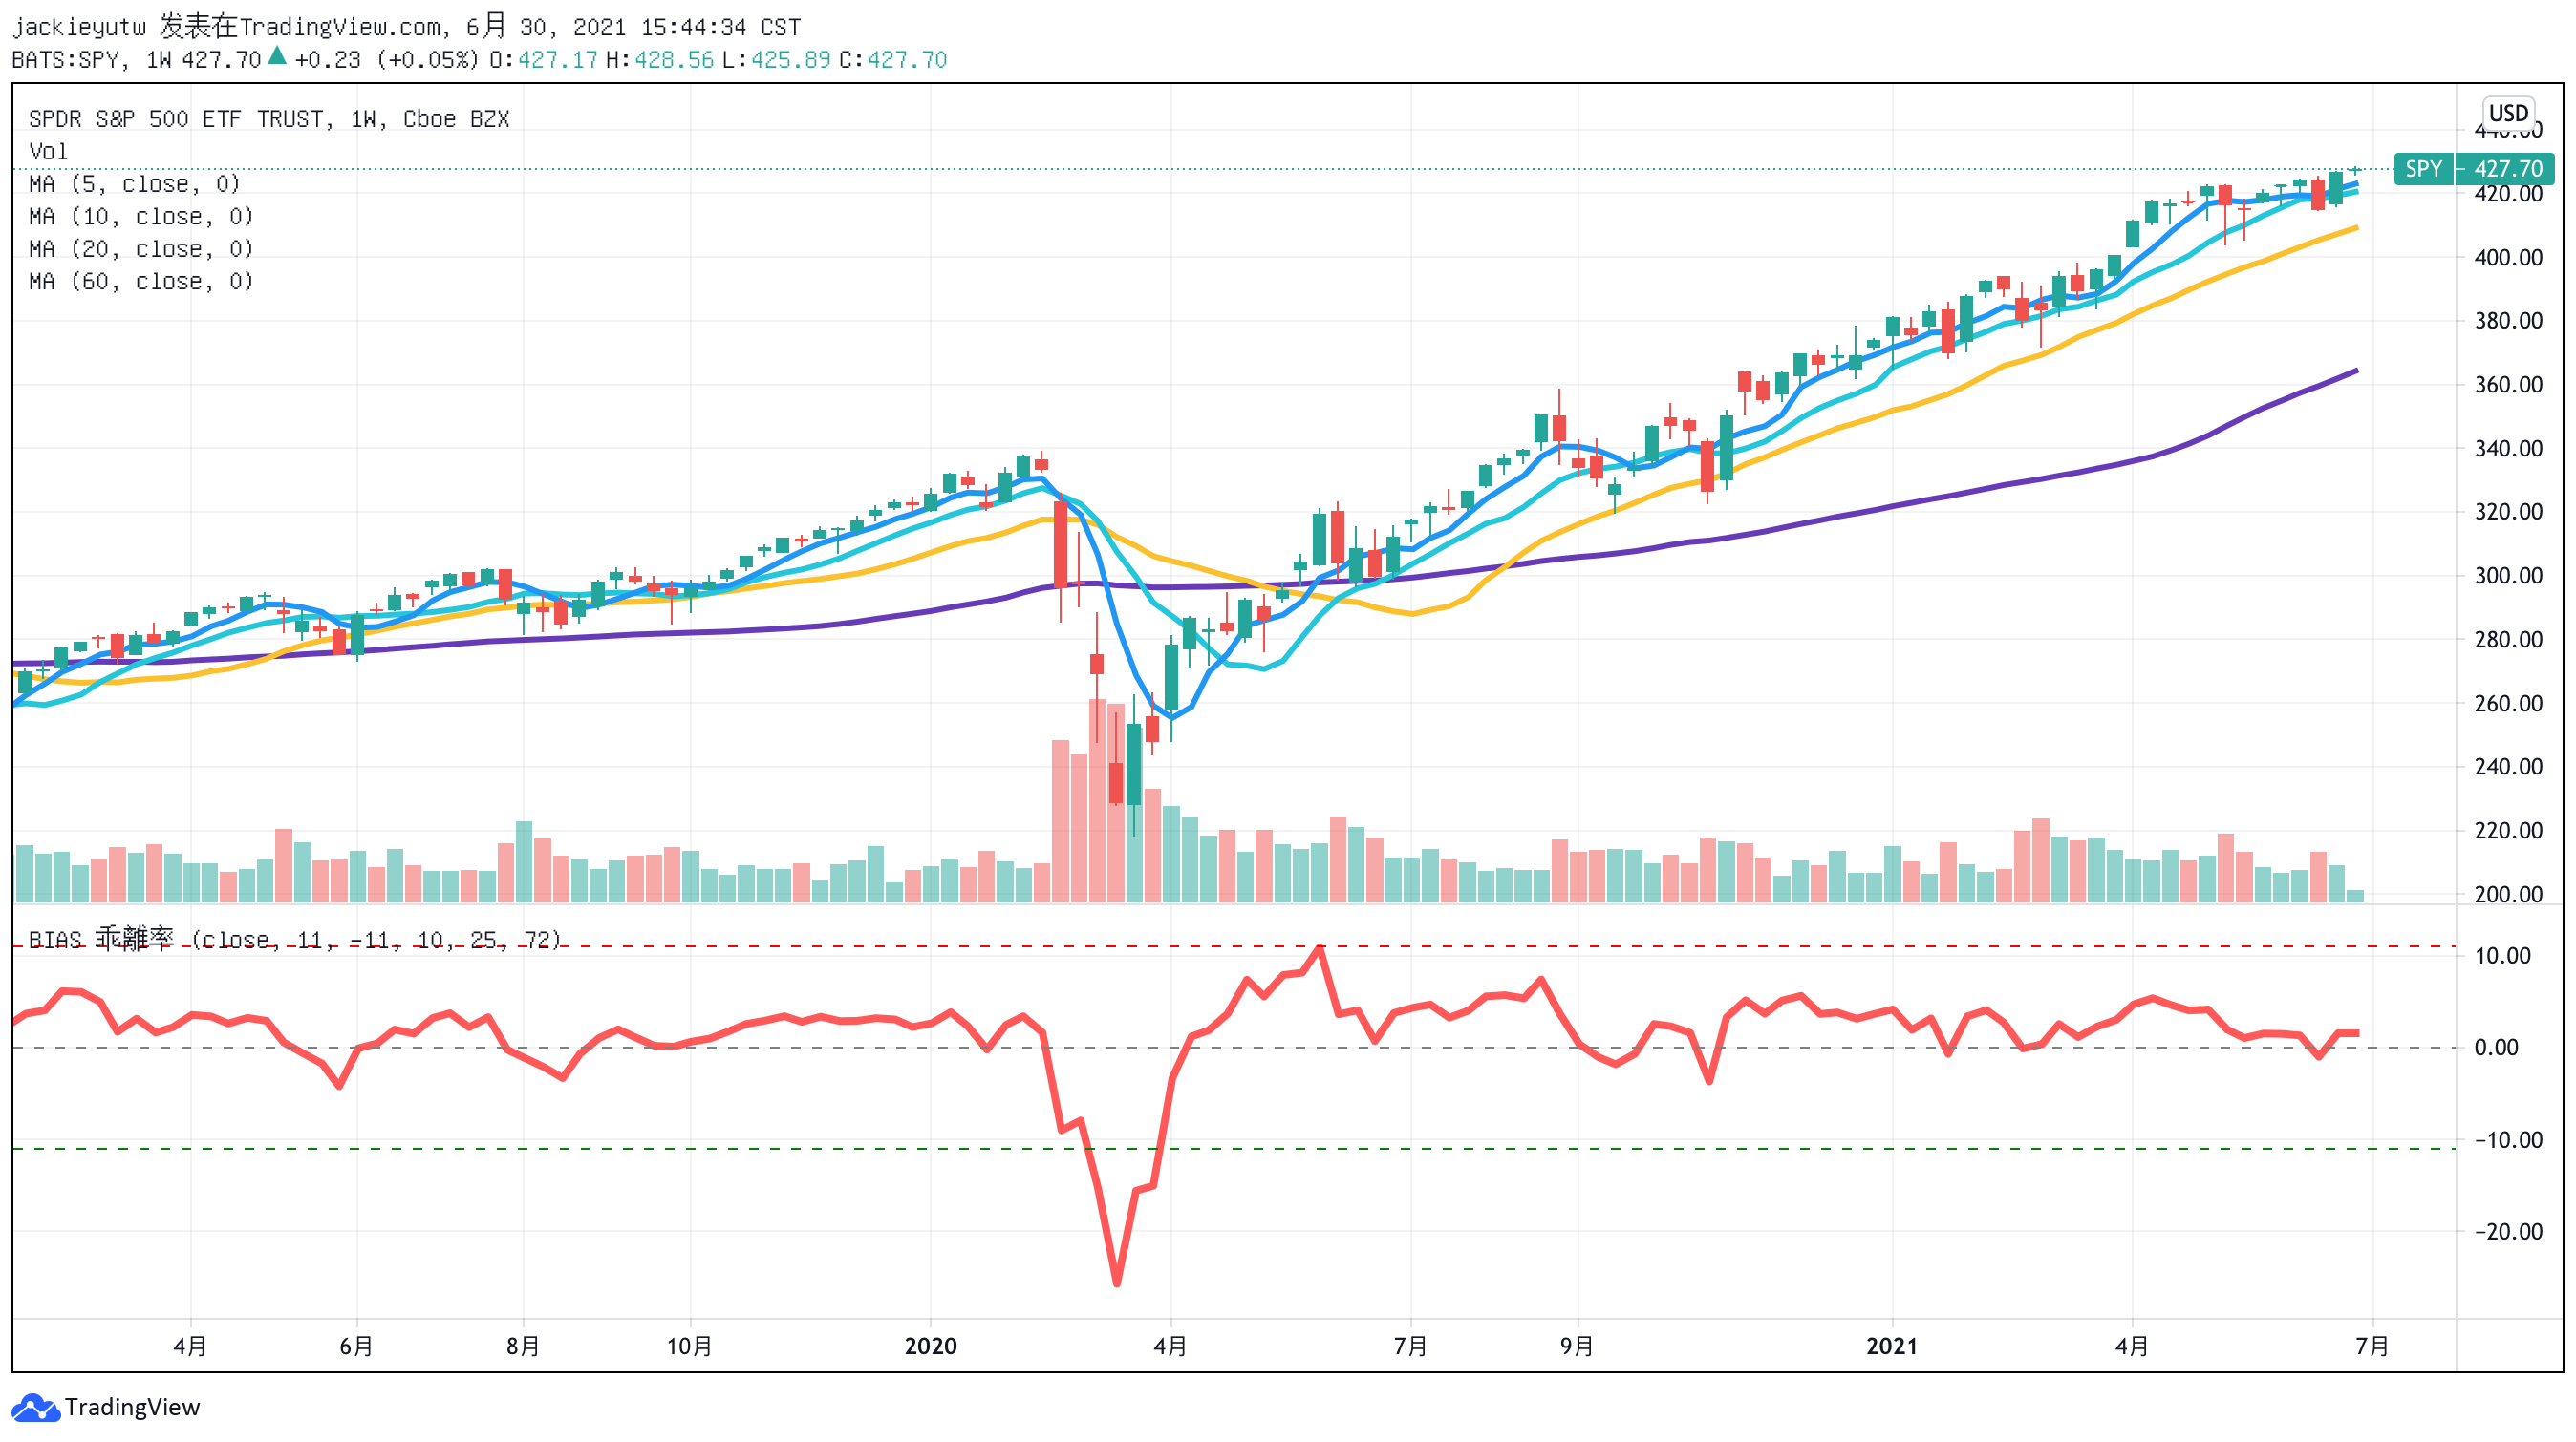Image resolution: width=2576 pixels, height=1442 pixels.
Task: Click the Vol indicator label
Action: [48, 152]
